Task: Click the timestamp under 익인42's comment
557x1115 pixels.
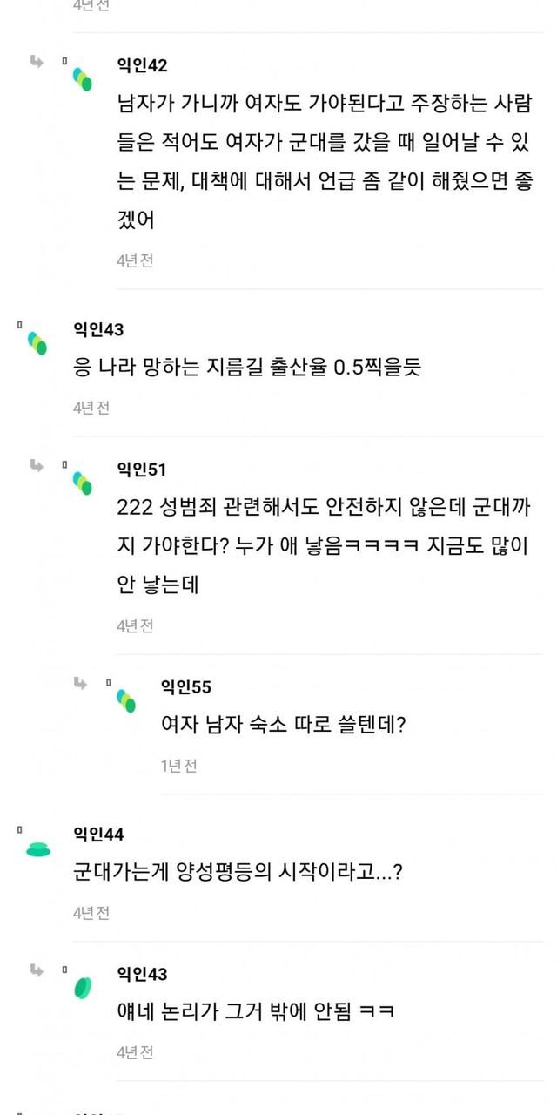Action: coord(135,260)
